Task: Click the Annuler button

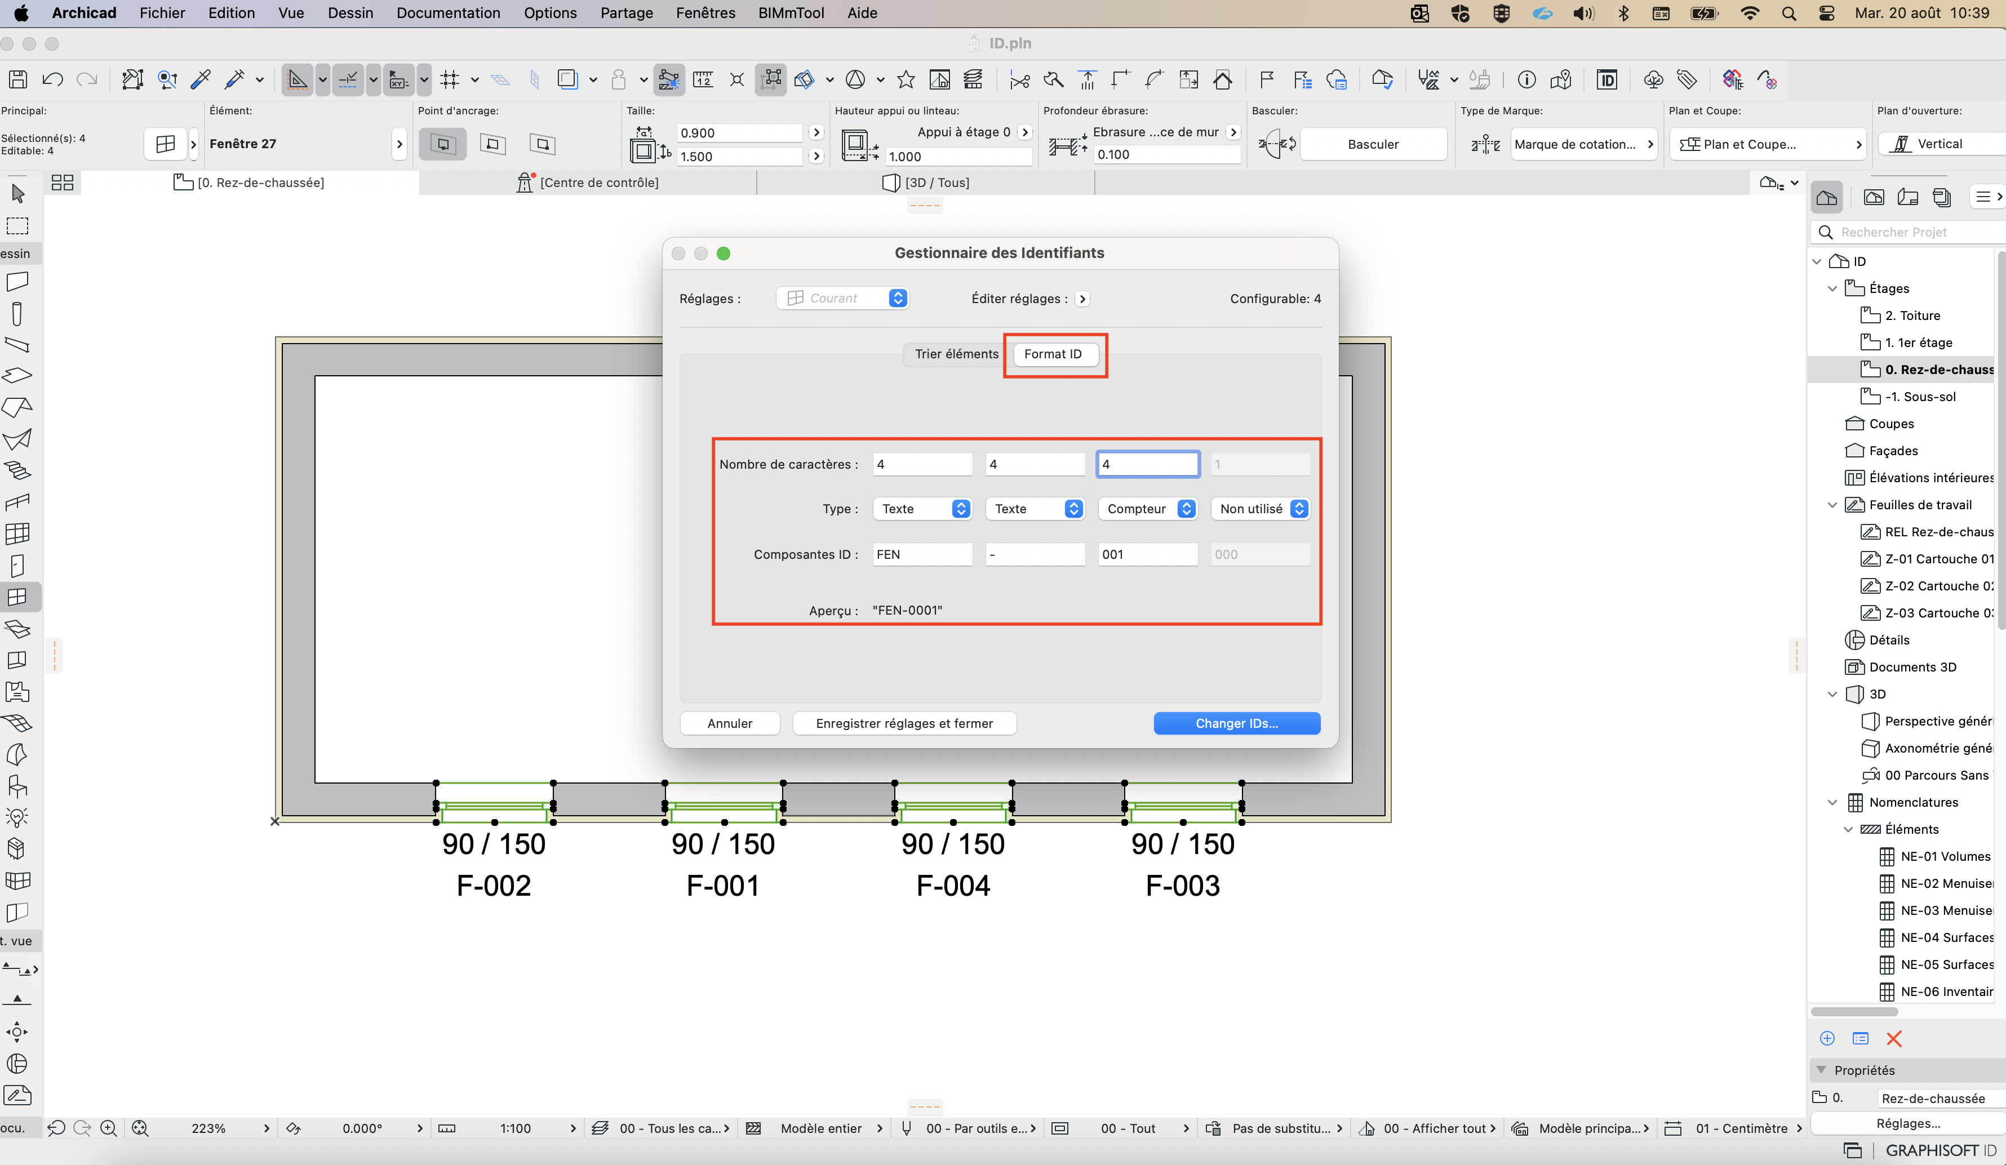Action: click(729, 723)
